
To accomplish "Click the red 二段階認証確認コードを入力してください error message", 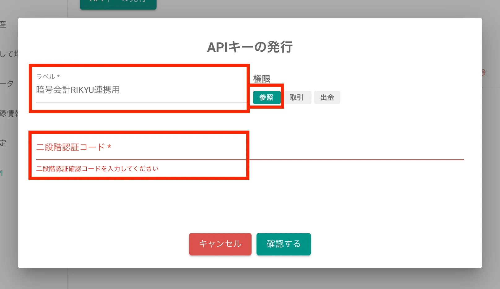I will tap(97, 169).
